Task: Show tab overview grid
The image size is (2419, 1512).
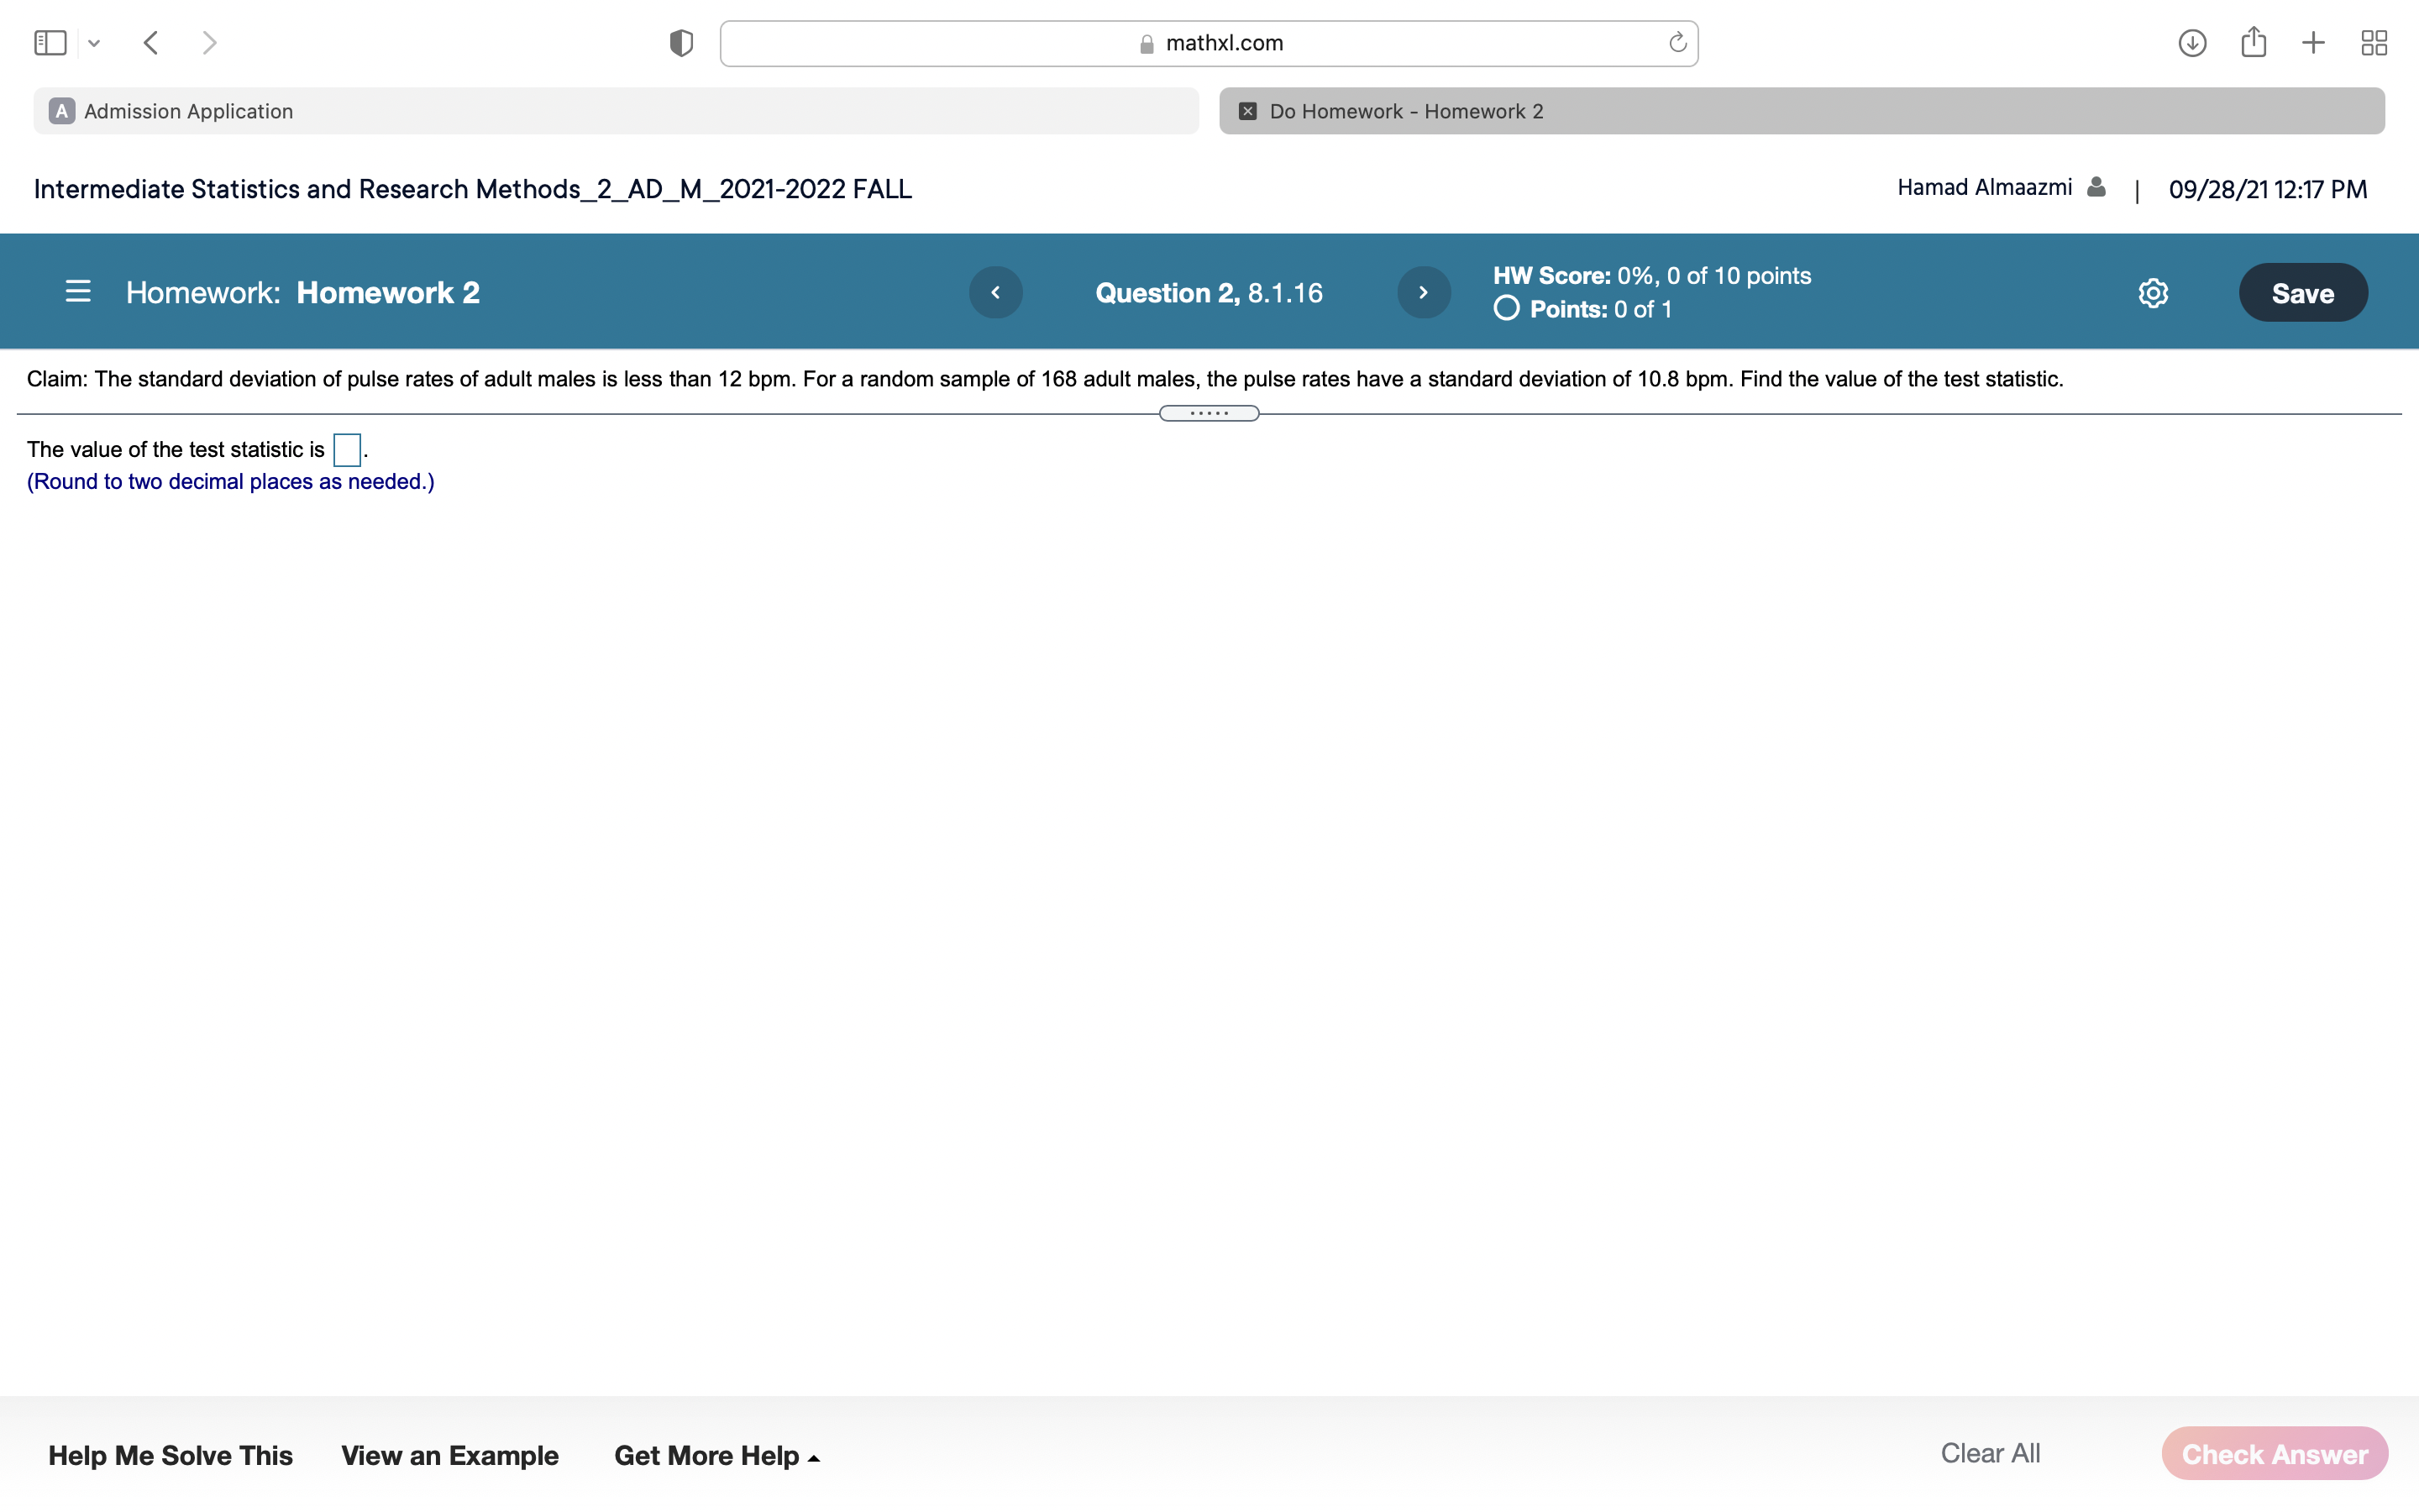Action: click(x=2374, y=43)
